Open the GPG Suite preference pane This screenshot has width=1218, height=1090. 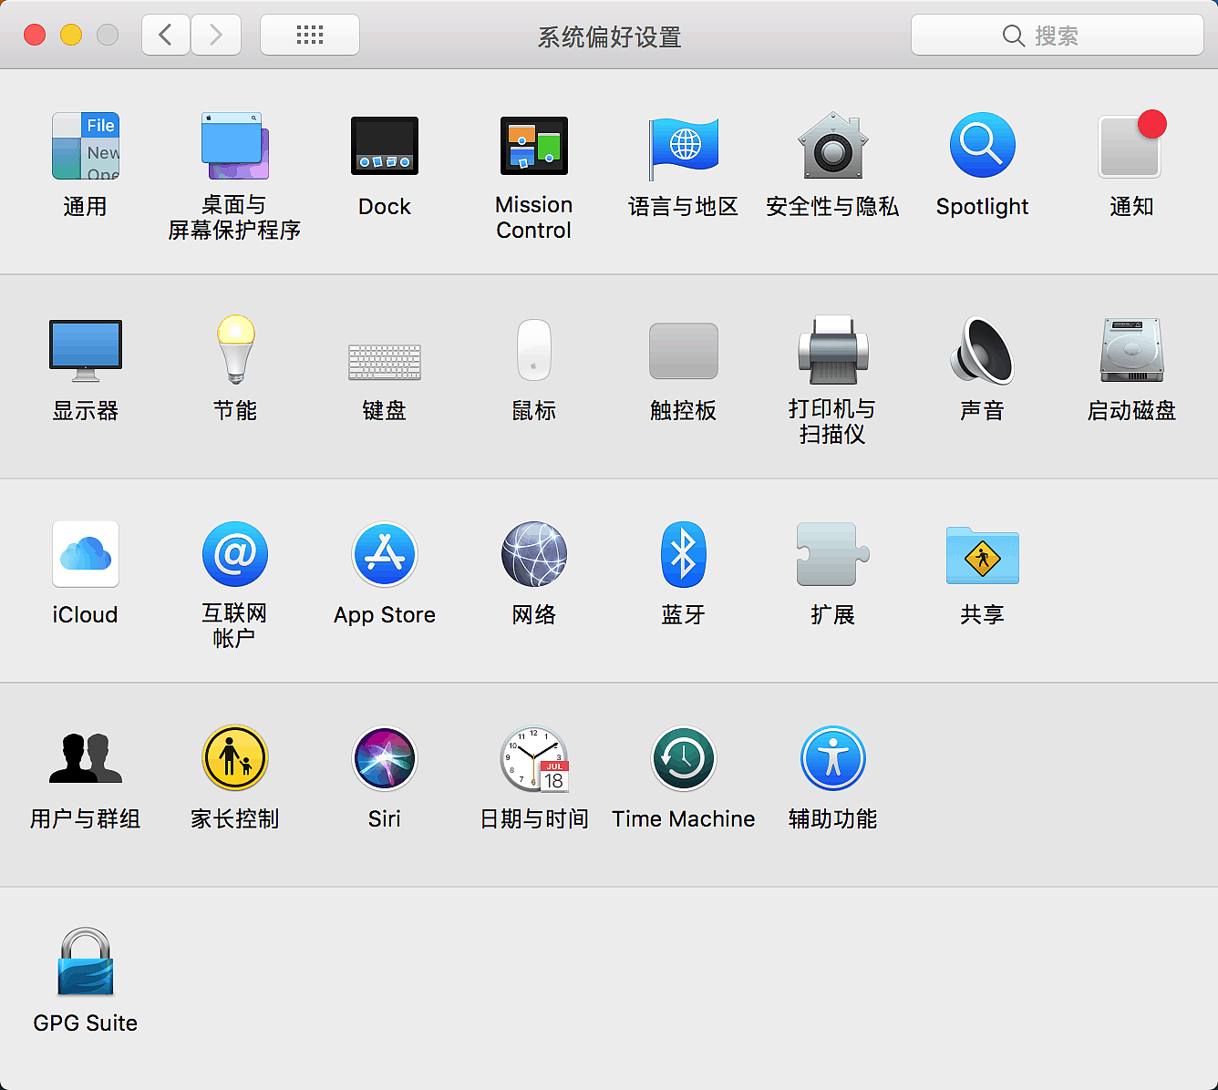85,963
